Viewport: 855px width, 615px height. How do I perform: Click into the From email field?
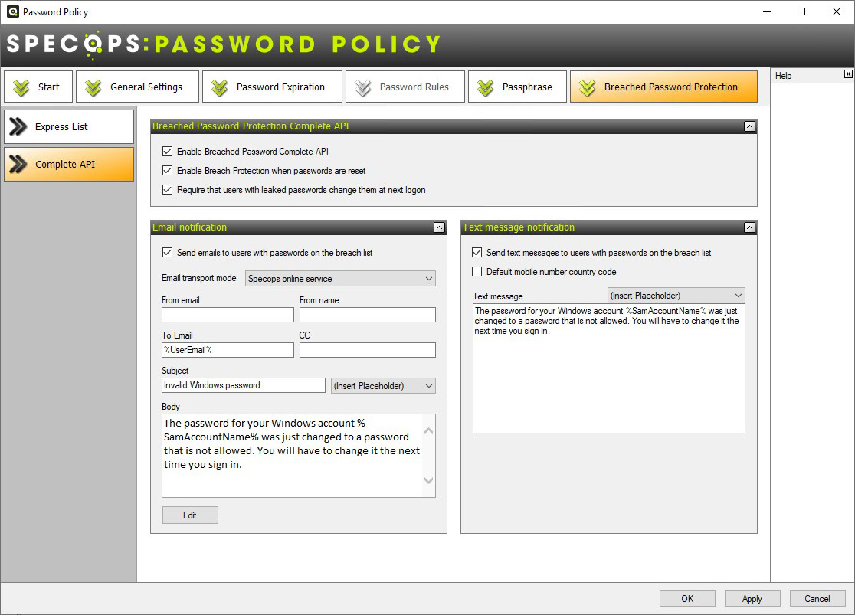point(228,315)
